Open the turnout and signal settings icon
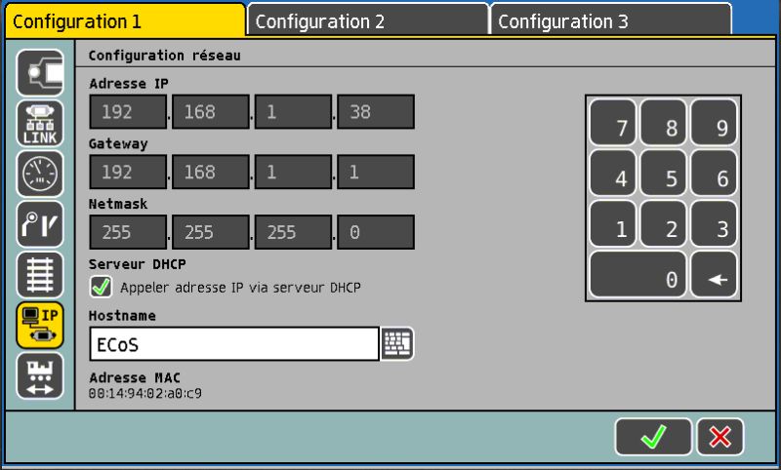Image resolution: width=781 pixels, height=470 pixels. [x=40, y=225]
